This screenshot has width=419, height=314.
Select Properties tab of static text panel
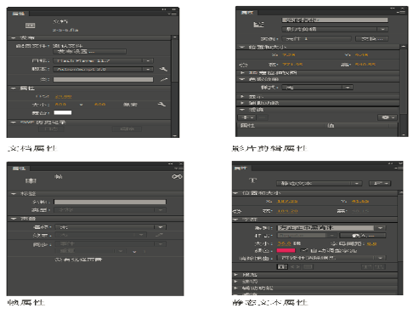coord(241,168)
